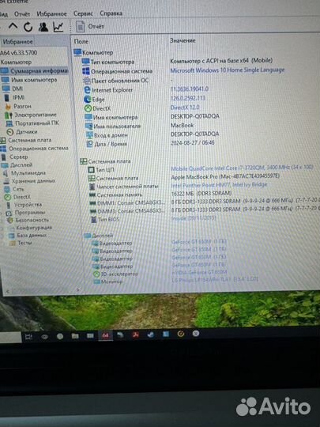Click the IPMI tree item icon

click(6, 97)
